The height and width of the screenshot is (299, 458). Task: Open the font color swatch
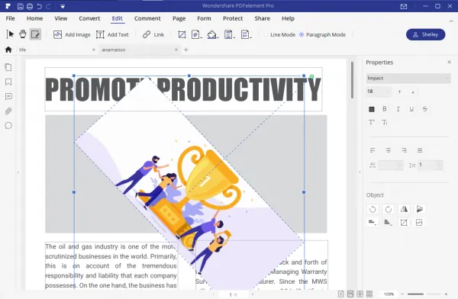point(372,109)
